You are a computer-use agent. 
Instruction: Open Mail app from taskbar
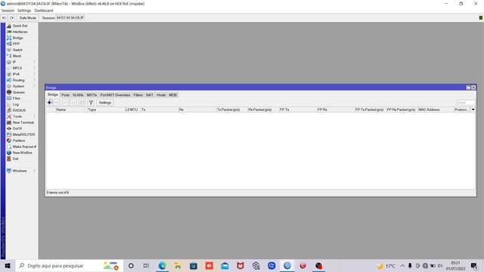[x=225, y=265]
